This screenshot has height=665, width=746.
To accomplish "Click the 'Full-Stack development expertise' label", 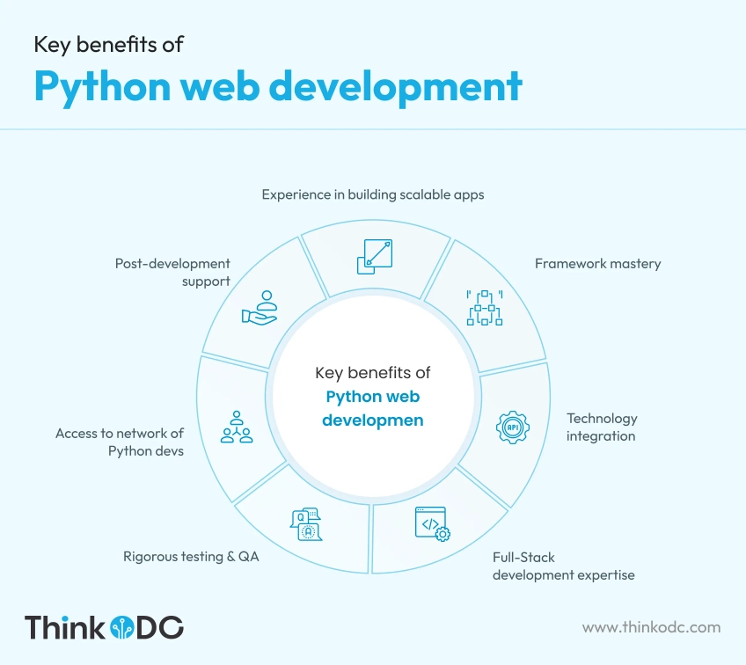I will (563, 566).
